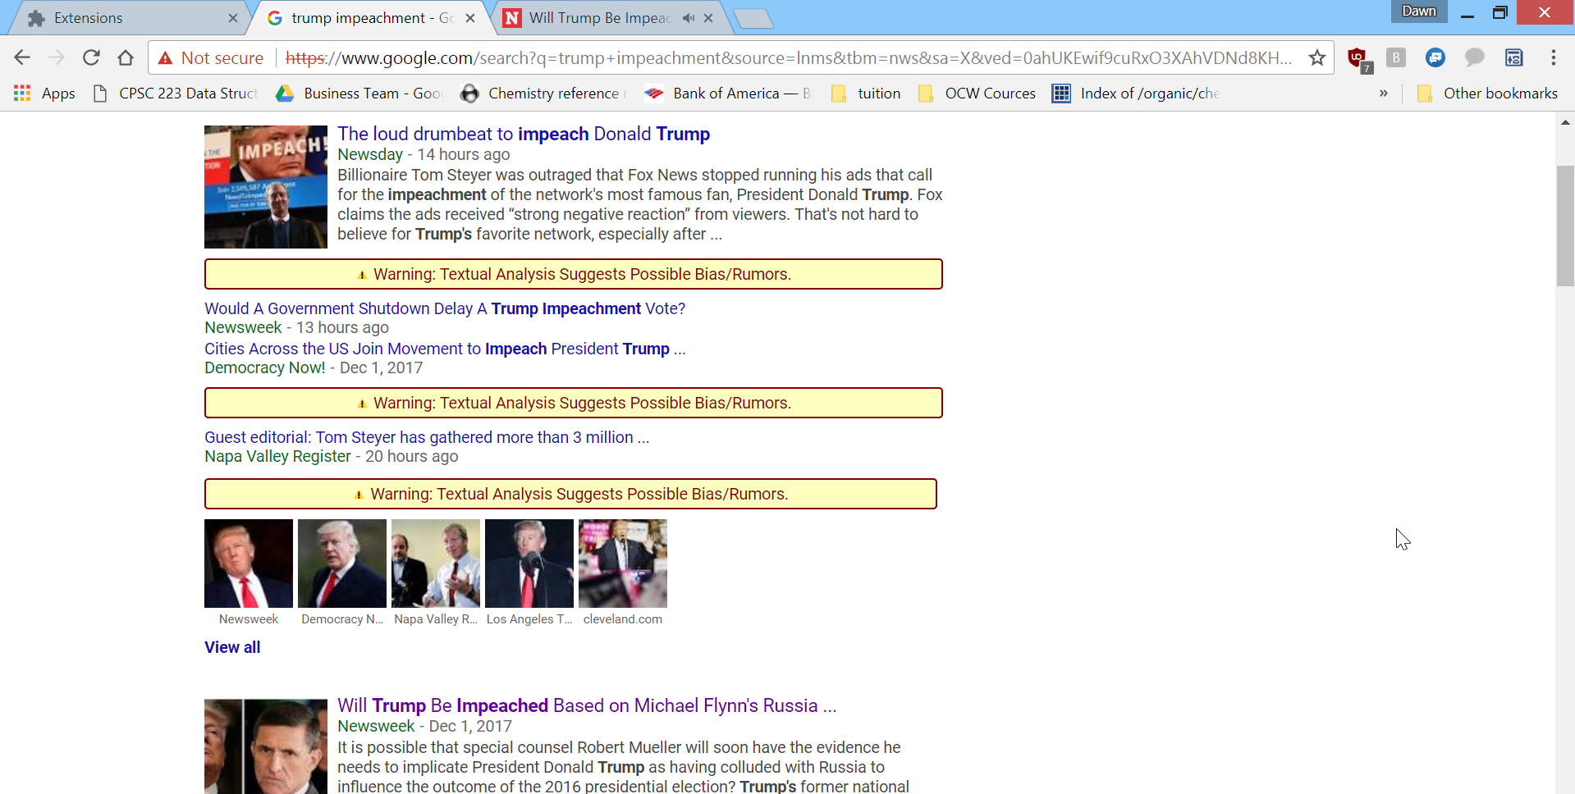1575x794 pixels.
Task: Click the Newsday IMPEACH article thumbnail
Action: click(266, 187)
